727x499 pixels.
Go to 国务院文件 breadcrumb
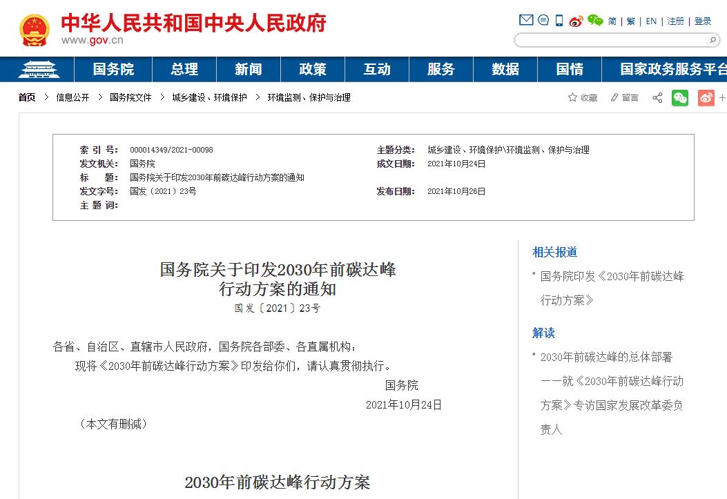coord(130,97)
